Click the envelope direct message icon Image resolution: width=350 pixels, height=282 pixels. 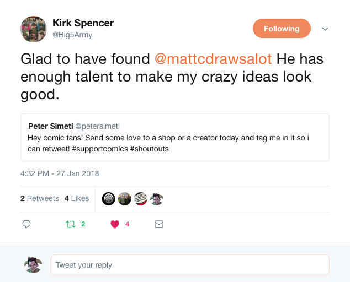coord(159,224)
